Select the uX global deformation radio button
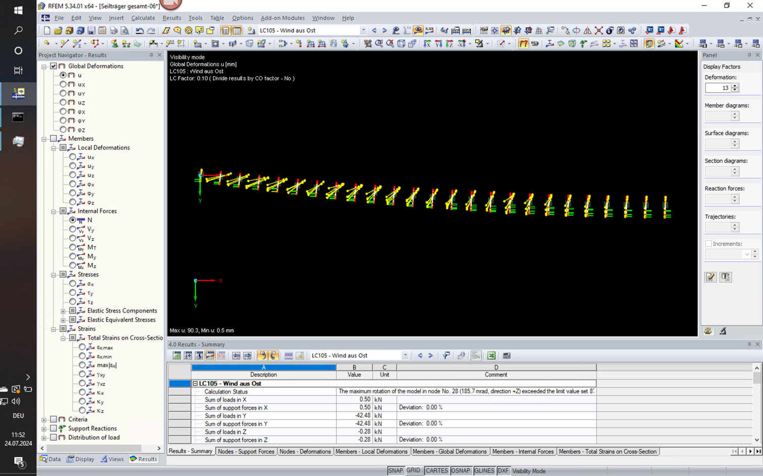763x476 pixels. tap(63, 84)
